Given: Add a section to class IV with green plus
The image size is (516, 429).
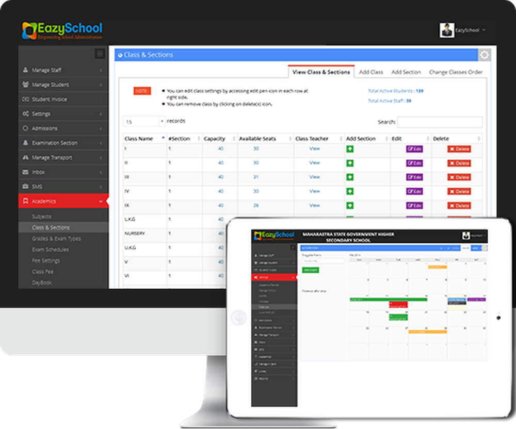Looking at the screenshot, I should coord(350,191).
